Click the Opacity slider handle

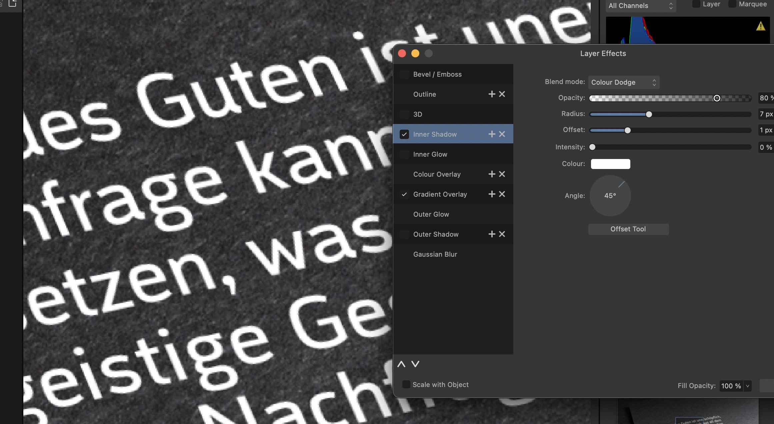717,98
